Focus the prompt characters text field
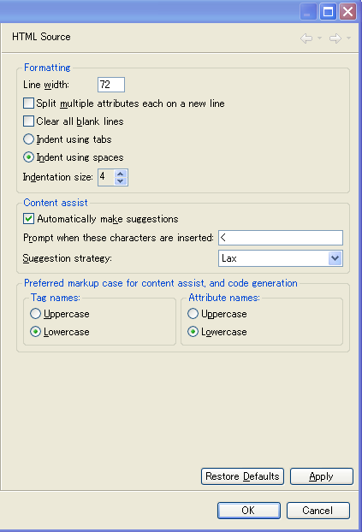362x532 pixels. [281, 238]
